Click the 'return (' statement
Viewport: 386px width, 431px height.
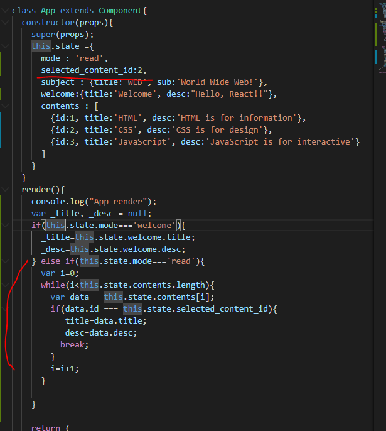50,428
